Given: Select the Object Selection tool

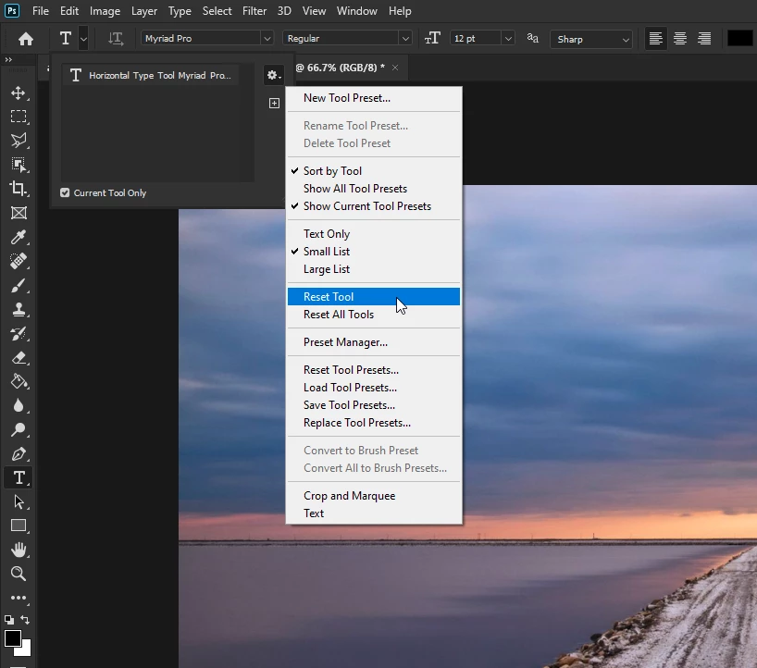Looking at the screenshot, I should click(19, 165).
